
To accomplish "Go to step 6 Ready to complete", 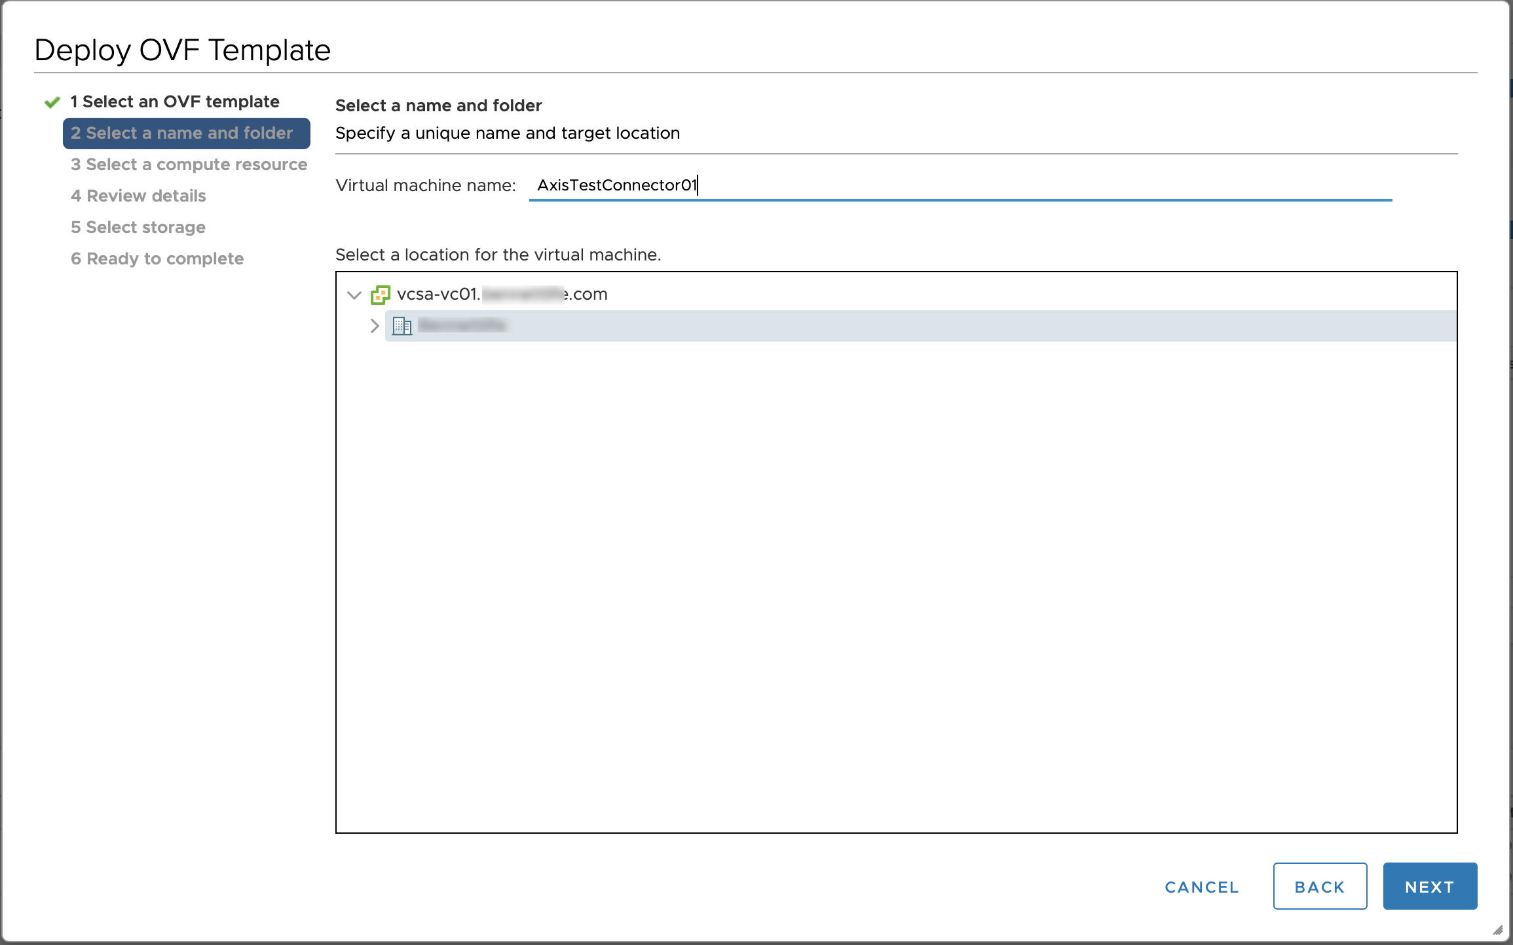I will click(157, 259).
